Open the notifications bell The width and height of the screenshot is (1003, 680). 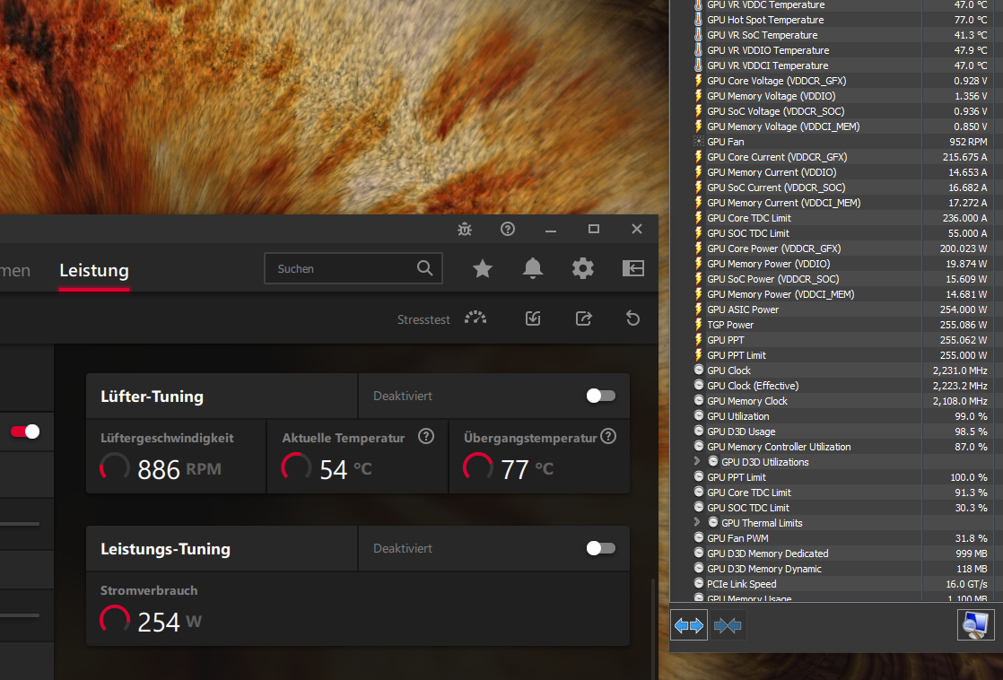click(x=533, y=268)
